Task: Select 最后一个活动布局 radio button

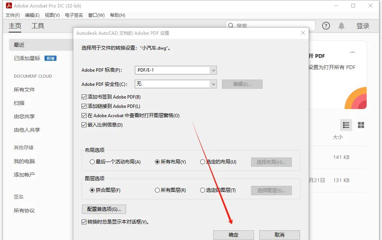Action: (92, 162)
